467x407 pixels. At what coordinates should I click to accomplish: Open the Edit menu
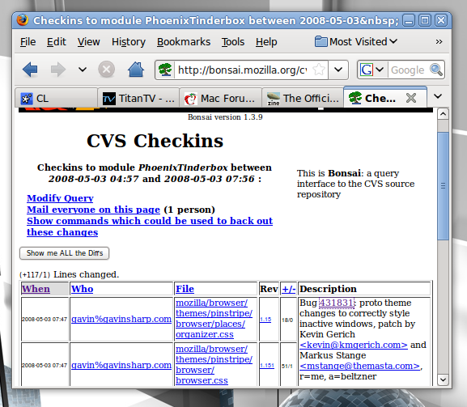click(57, 42)
